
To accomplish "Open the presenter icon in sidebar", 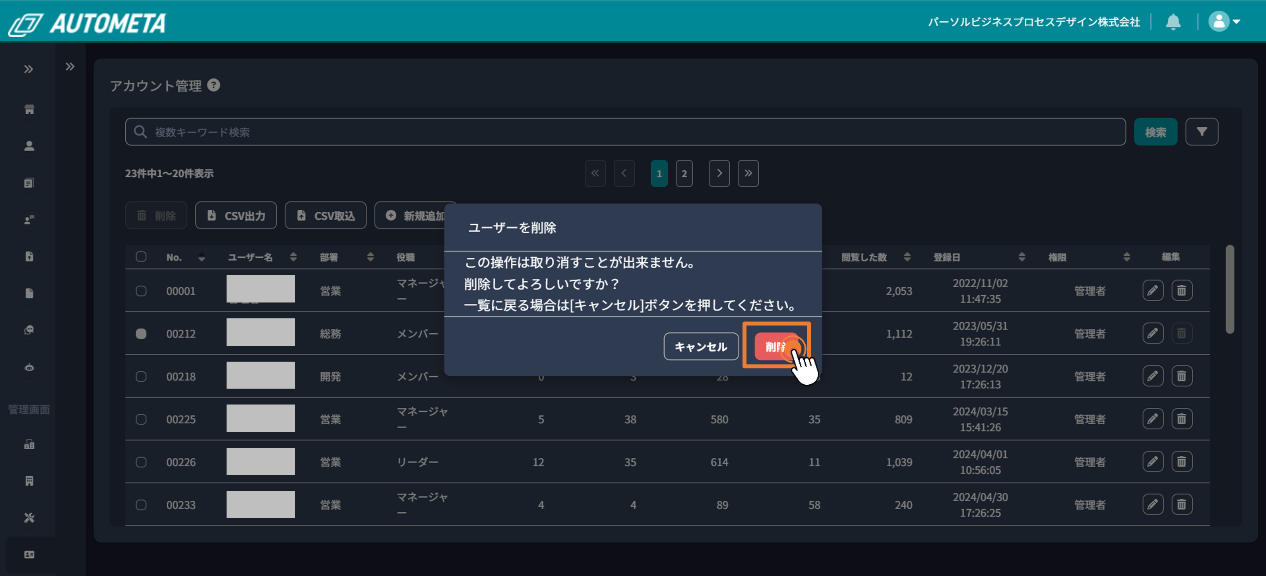I will tap(29, 219).
